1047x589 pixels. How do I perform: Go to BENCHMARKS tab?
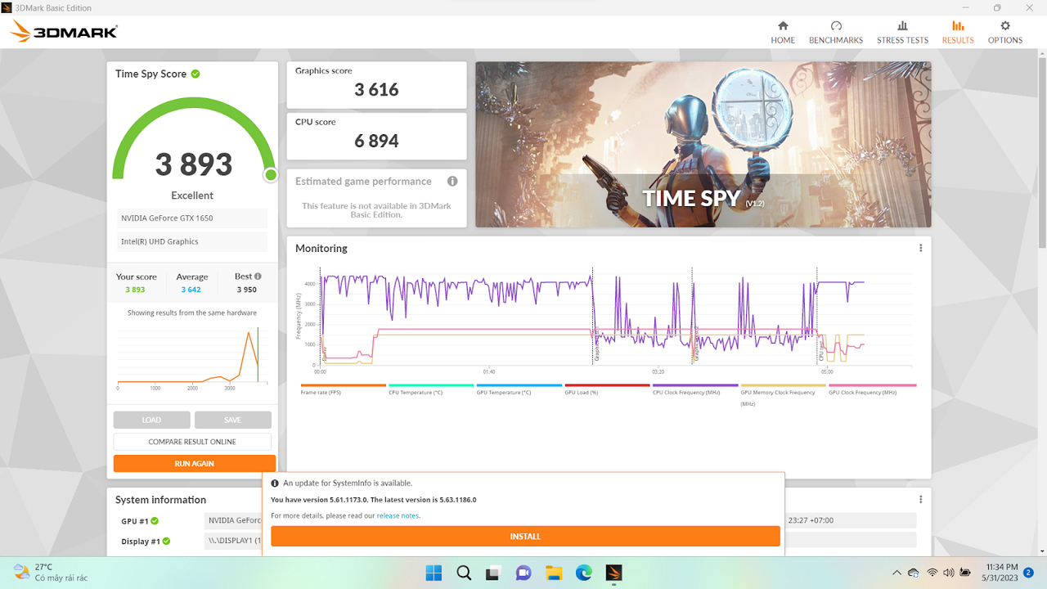pyautogui.click(x=836, y=33)
